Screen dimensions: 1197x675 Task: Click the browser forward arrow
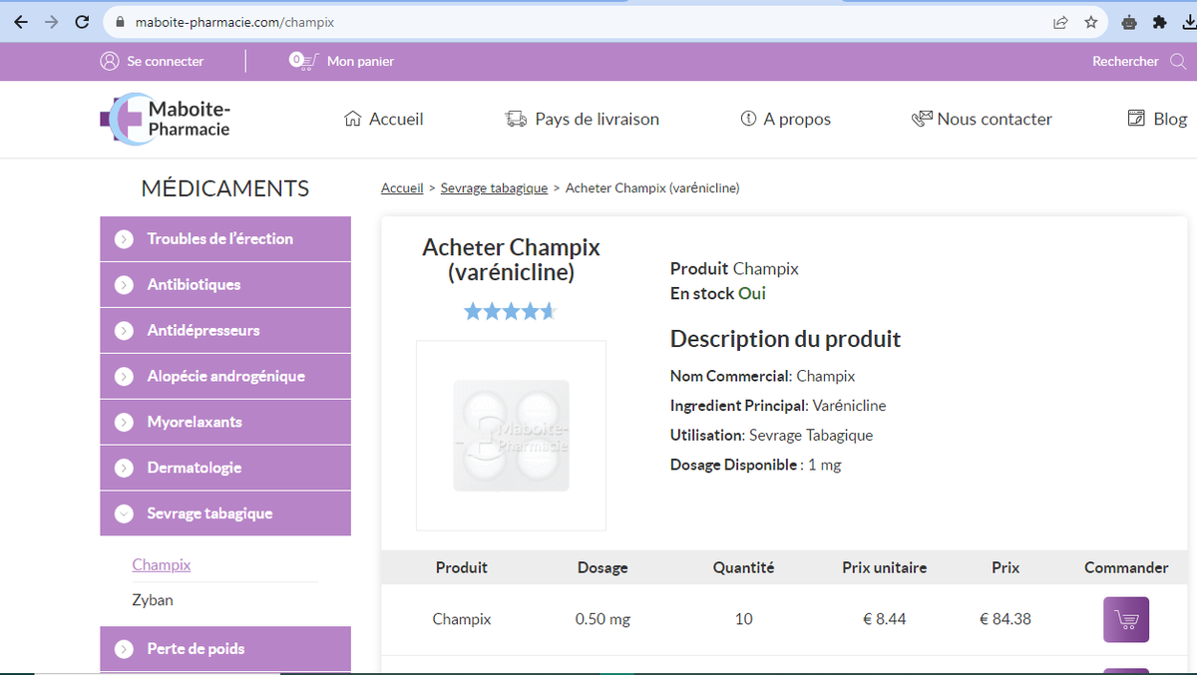[x=51, y=22]
